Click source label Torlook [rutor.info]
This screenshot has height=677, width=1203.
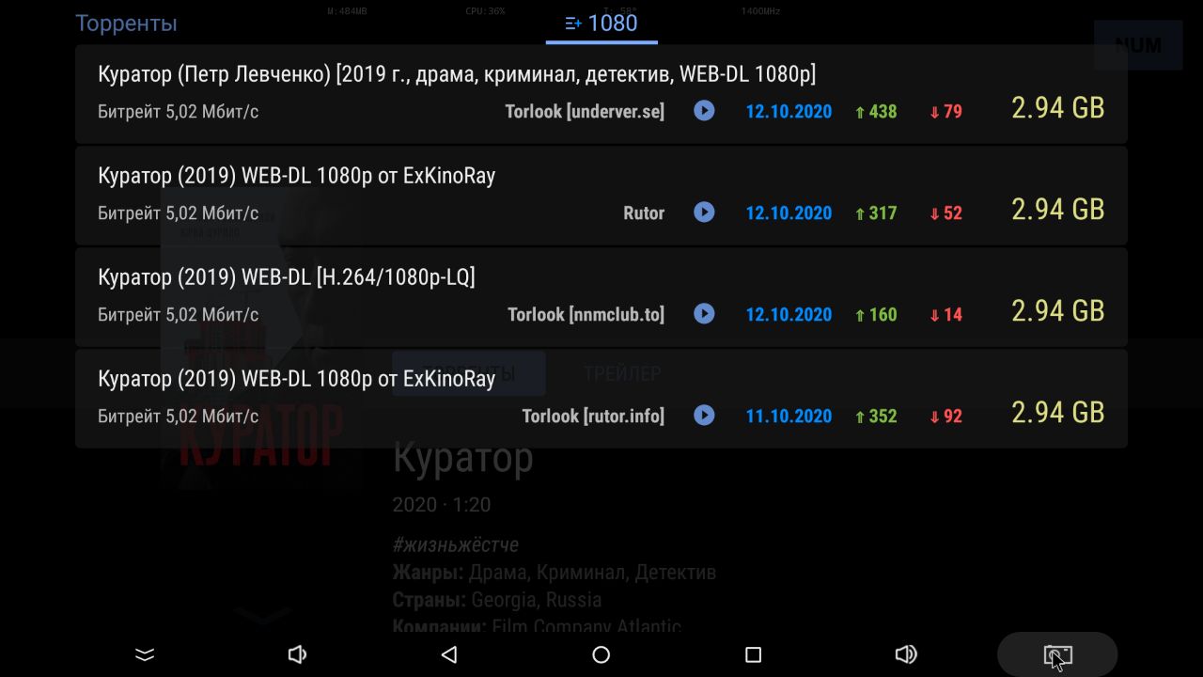coord(593,417)
